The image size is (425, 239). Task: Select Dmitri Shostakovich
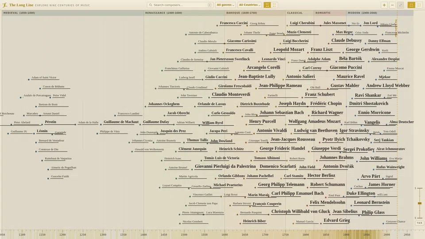pyautogui.click(x=369, y=104)
